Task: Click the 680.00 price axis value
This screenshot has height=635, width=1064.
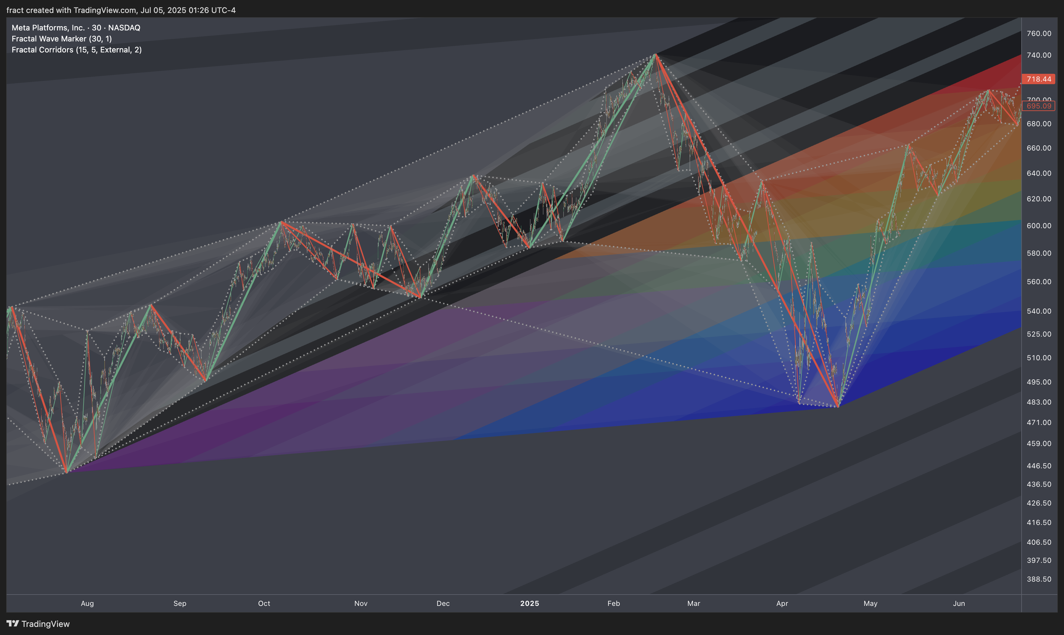Action: point(1039,124)
